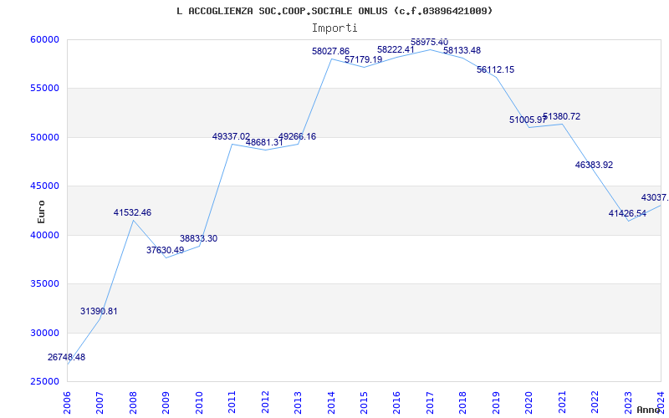
Task: Click x-axis year 2012
Action: [265, 403]
